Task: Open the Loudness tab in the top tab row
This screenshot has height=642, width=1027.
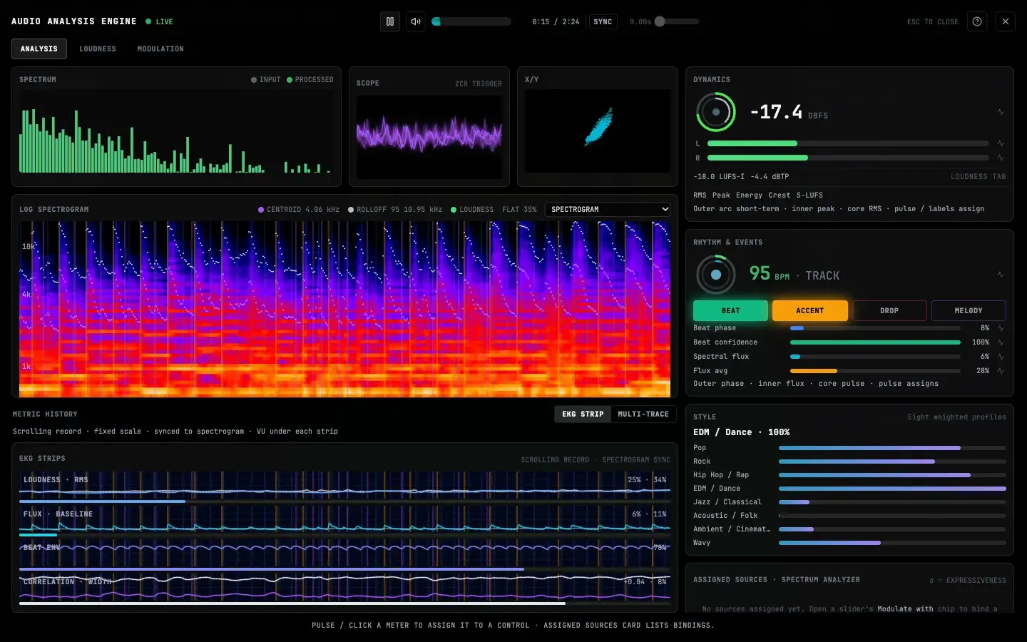Action: 98,49
